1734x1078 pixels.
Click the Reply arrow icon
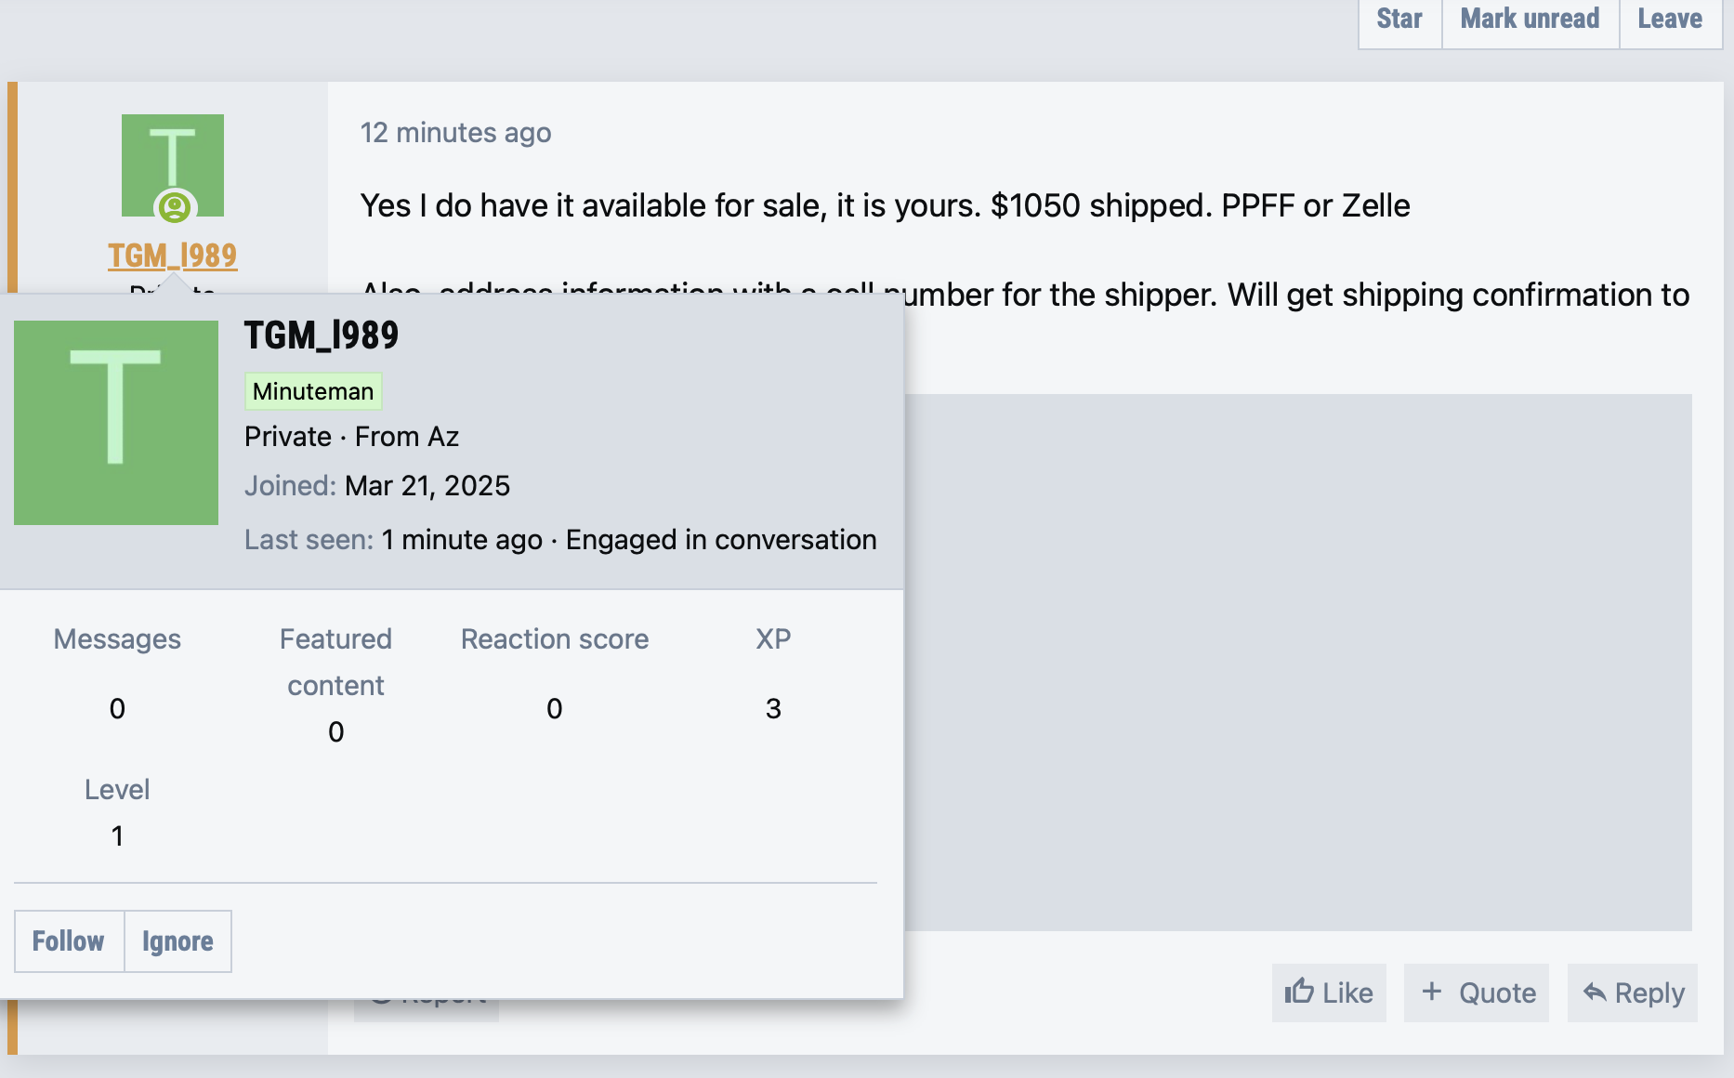(1595, 993)
